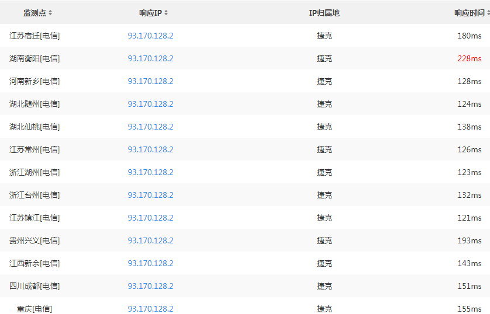Select monitor point 四川成都[电信]
This screenshot has height=314, width=490.
point(34,286)
